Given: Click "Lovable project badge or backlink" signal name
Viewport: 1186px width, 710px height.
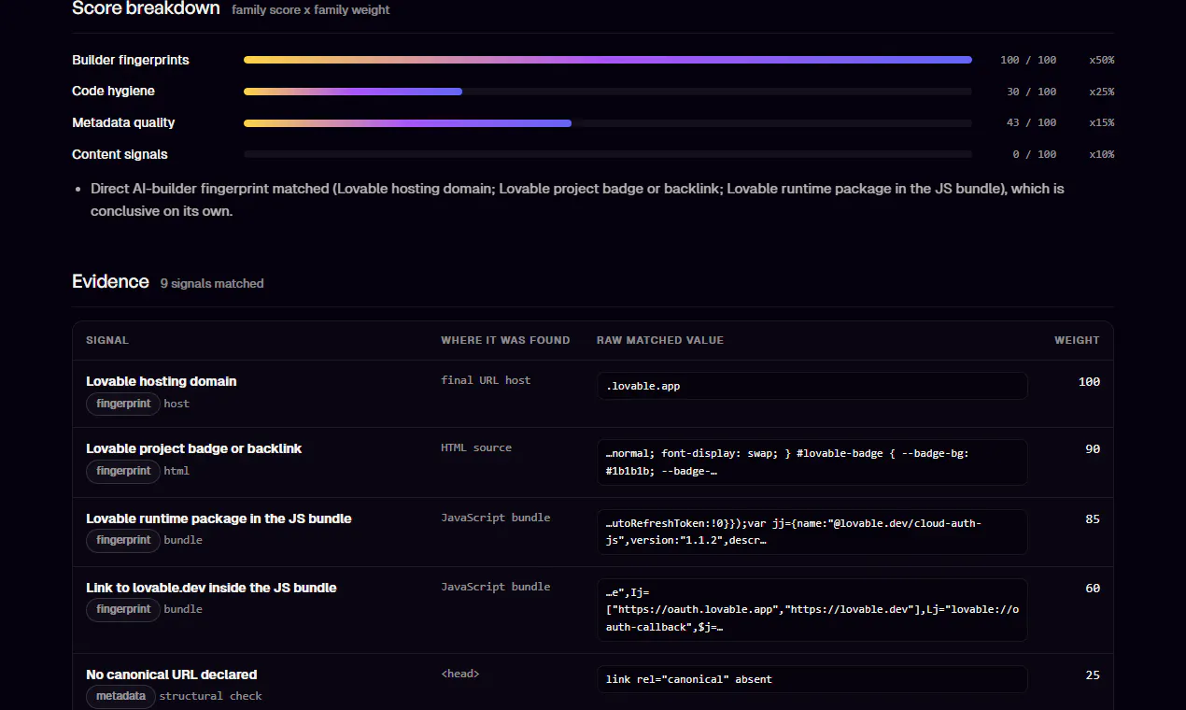Looking at the screenshot, I should pyautogui.click(x=194, y=448).
